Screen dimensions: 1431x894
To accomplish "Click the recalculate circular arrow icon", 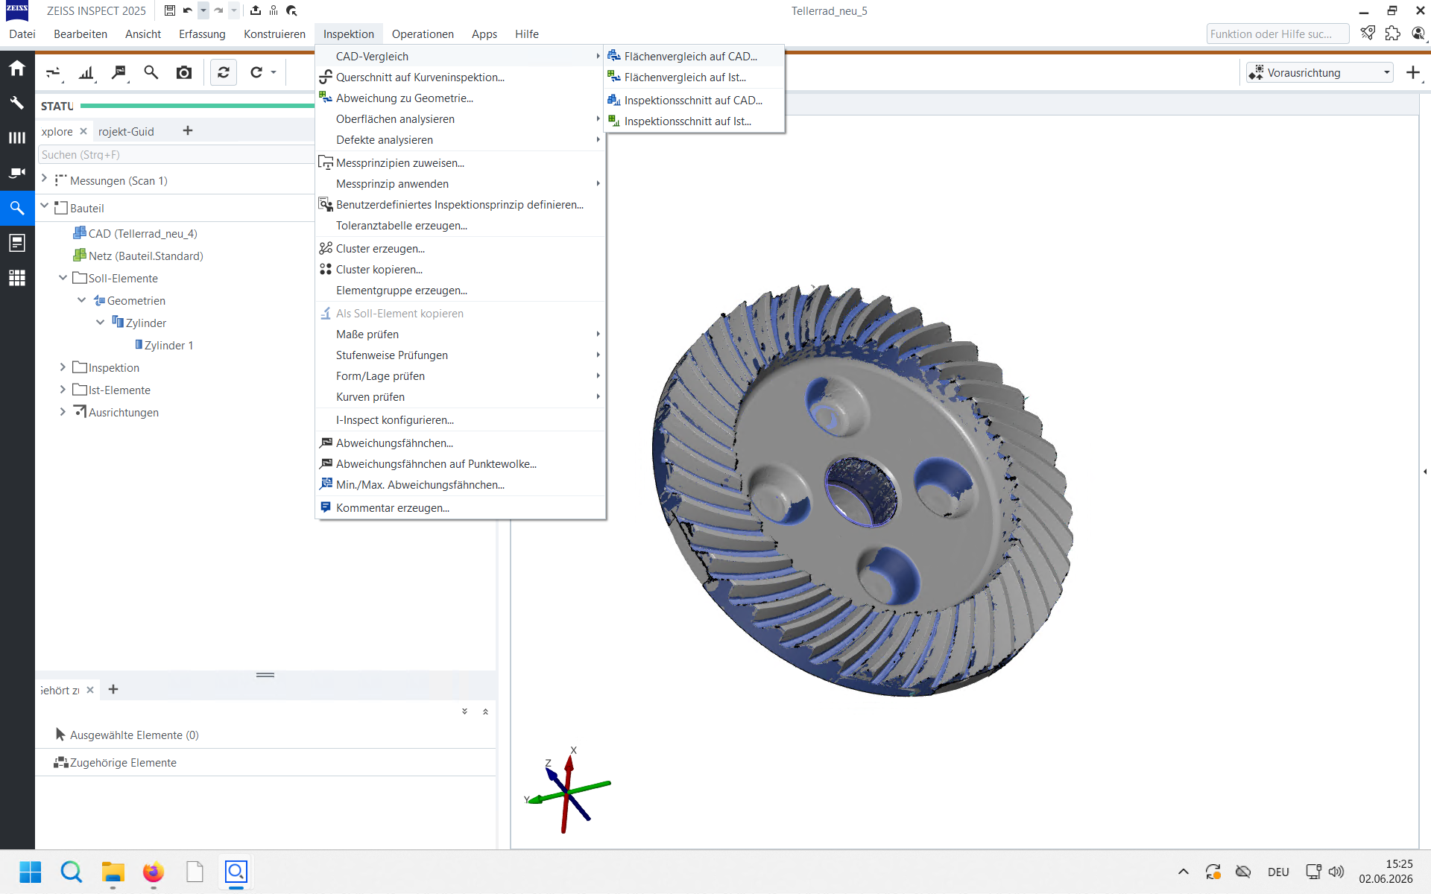I will click(256, 72).
